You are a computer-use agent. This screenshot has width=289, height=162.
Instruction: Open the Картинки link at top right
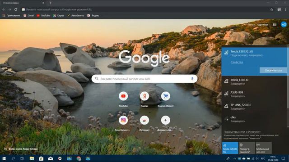tap(263, 25)
